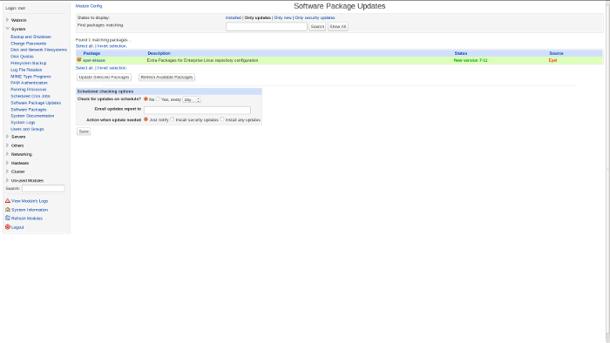Image resolution: width=610 pixels, height=343 pixels.
Task: Select 'No' for check updates on schedule
Action: (x=146, y=99)
